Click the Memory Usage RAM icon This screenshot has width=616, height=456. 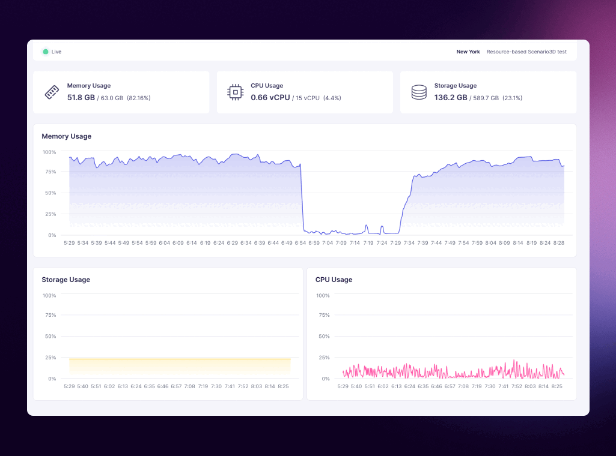click(52, 92)
